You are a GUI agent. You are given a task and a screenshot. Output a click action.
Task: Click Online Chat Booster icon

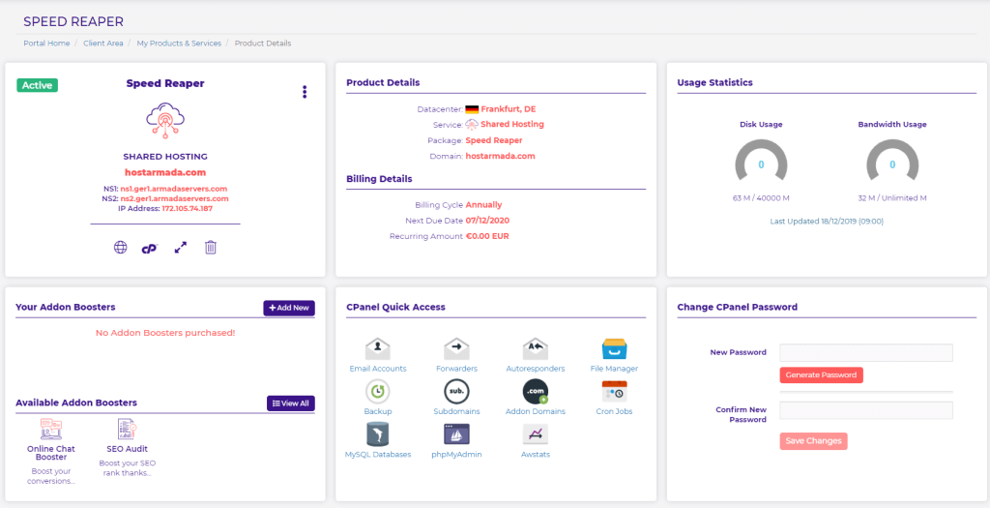click(x=51, y=429)
